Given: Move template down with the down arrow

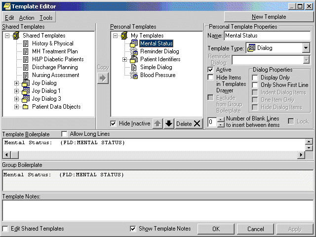Looking at the screenshot, I should click(x=169, y=123).
